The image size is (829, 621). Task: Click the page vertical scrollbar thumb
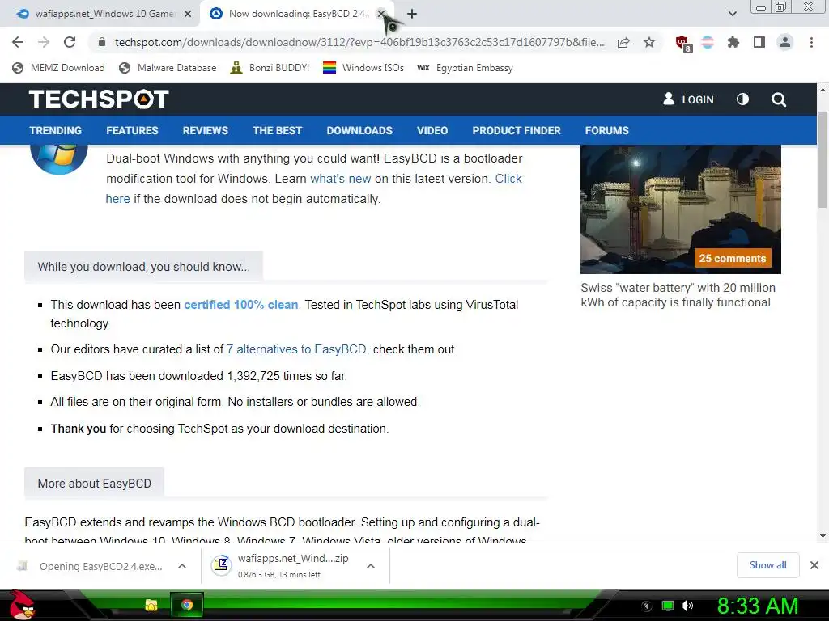click(x=823, y=159)
